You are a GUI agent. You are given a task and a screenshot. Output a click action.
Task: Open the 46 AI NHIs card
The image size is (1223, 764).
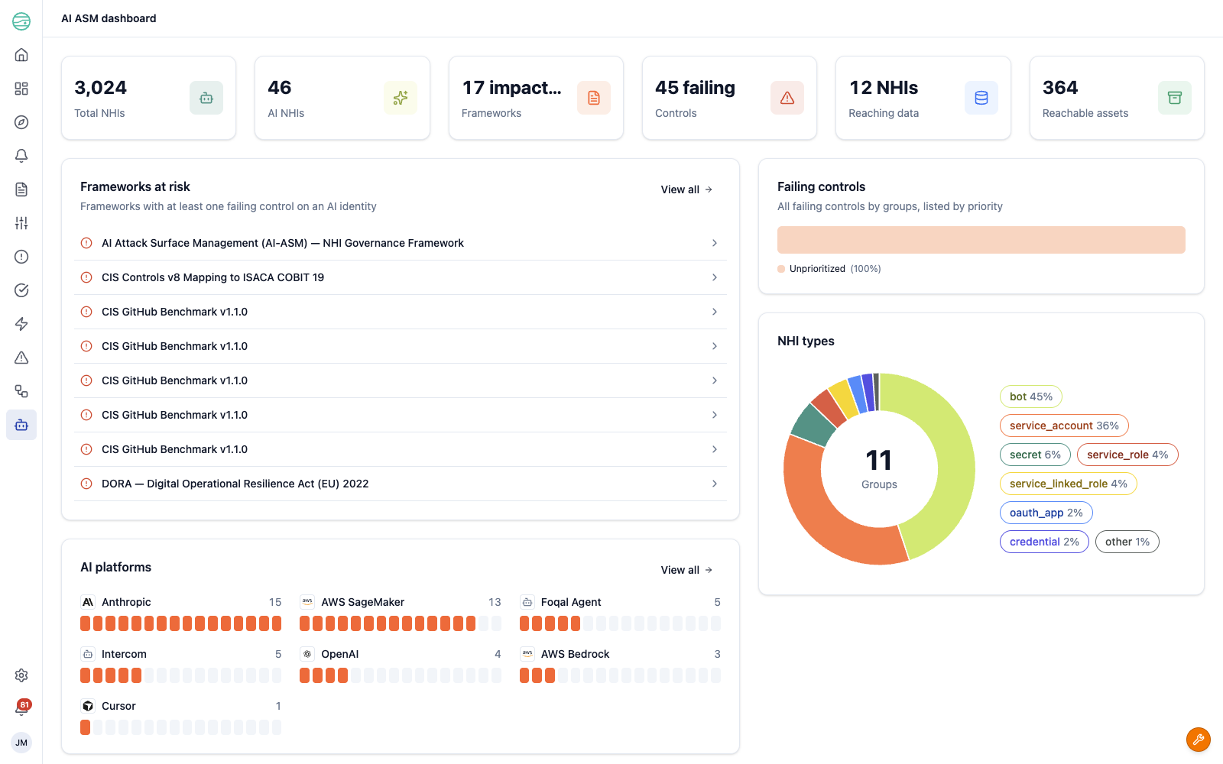(x=342, y=98)
